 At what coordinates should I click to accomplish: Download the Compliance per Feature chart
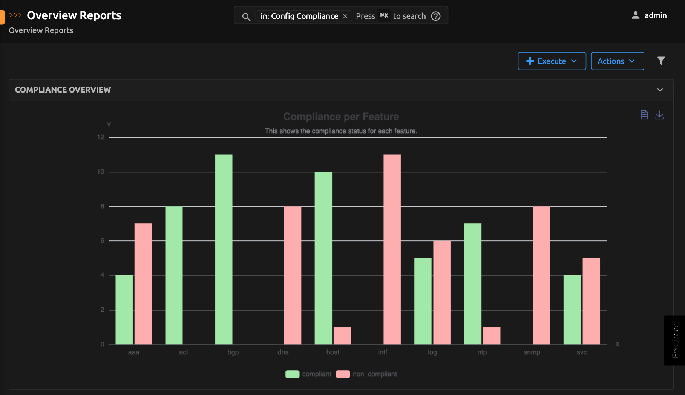[660, 115]
